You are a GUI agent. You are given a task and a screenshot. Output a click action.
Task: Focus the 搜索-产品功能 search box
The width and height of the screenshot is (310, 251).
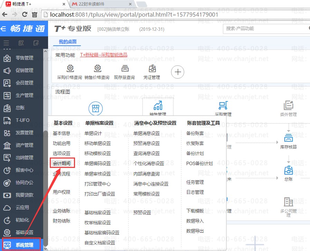point(266,29)
